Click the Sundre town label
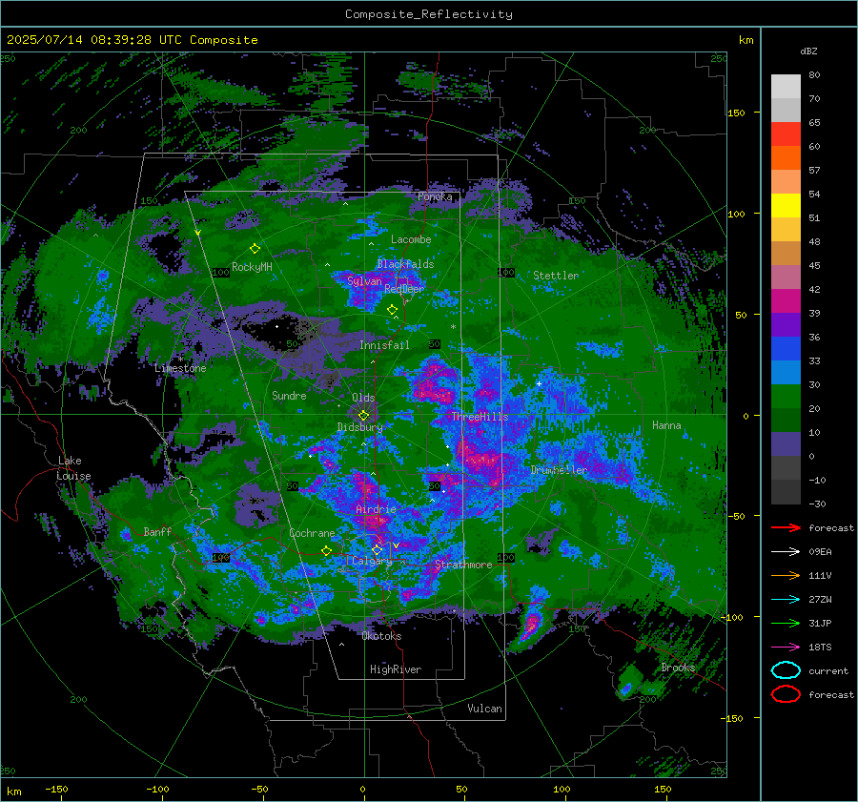This screenshot has height=802, width=858. click(x=289, y=395)
